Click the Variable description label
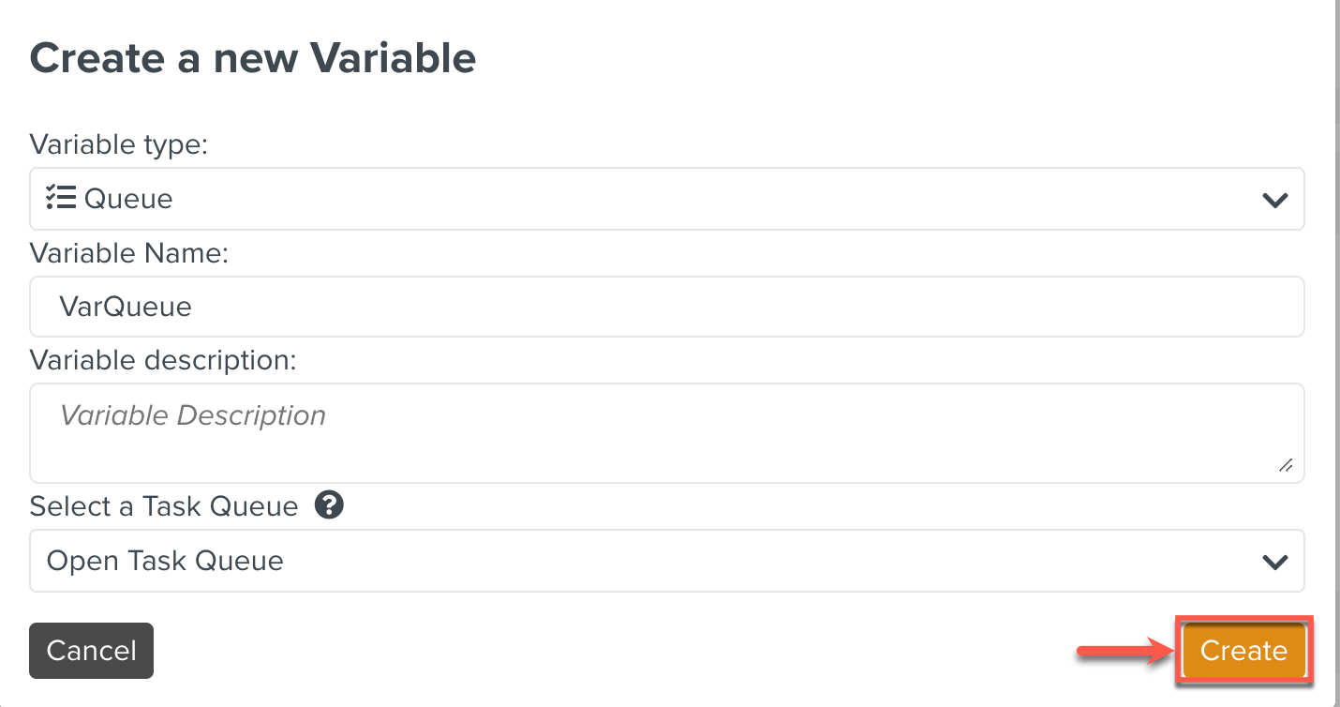 point(164,359)
